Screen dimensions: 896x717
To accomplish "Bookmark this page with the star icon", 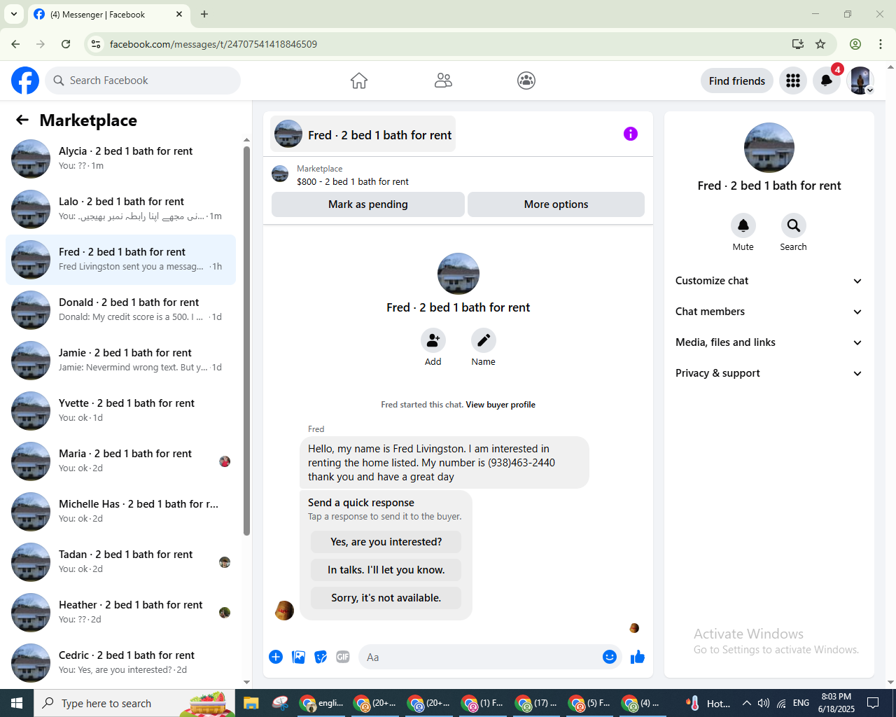I will click(x=820, y=44).
